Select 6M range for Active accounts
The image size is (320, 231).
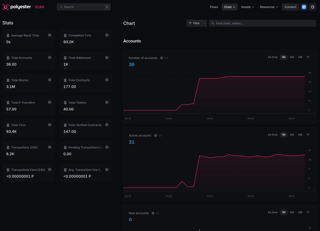pyautogui.click(x=300, y=135)
